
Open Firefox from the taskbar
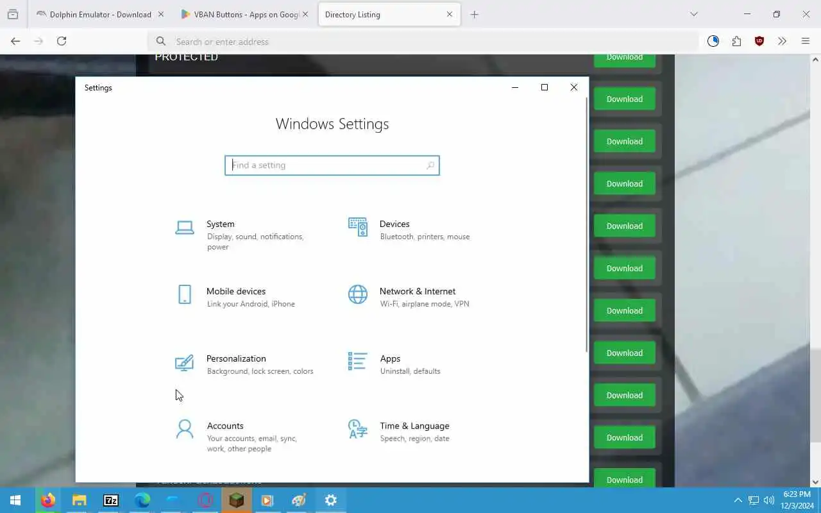[x=47, y=500]
